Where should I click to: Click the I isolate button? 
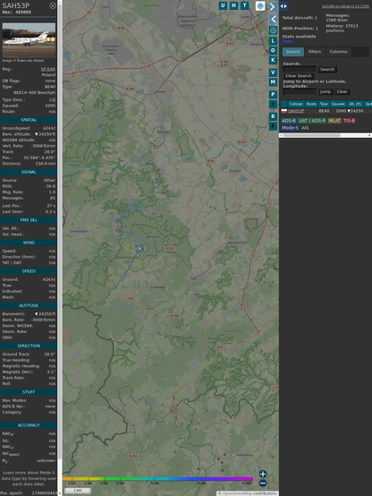(273, 104)
